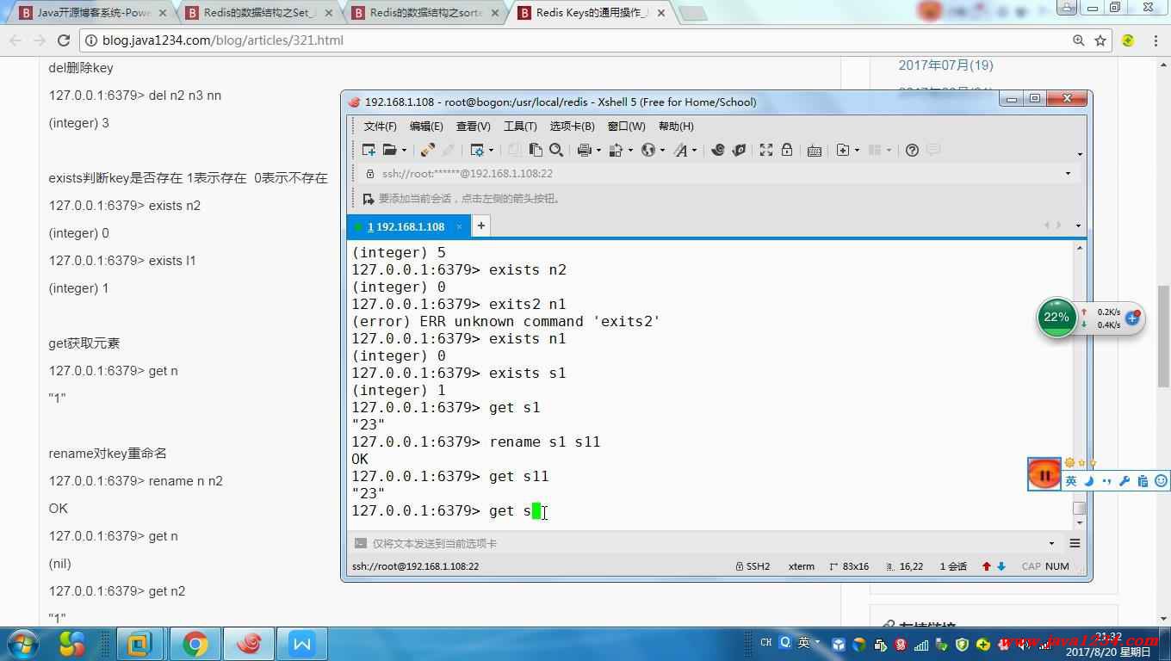Click the red upload arrow in Xshell status bar

pos(987,566)
